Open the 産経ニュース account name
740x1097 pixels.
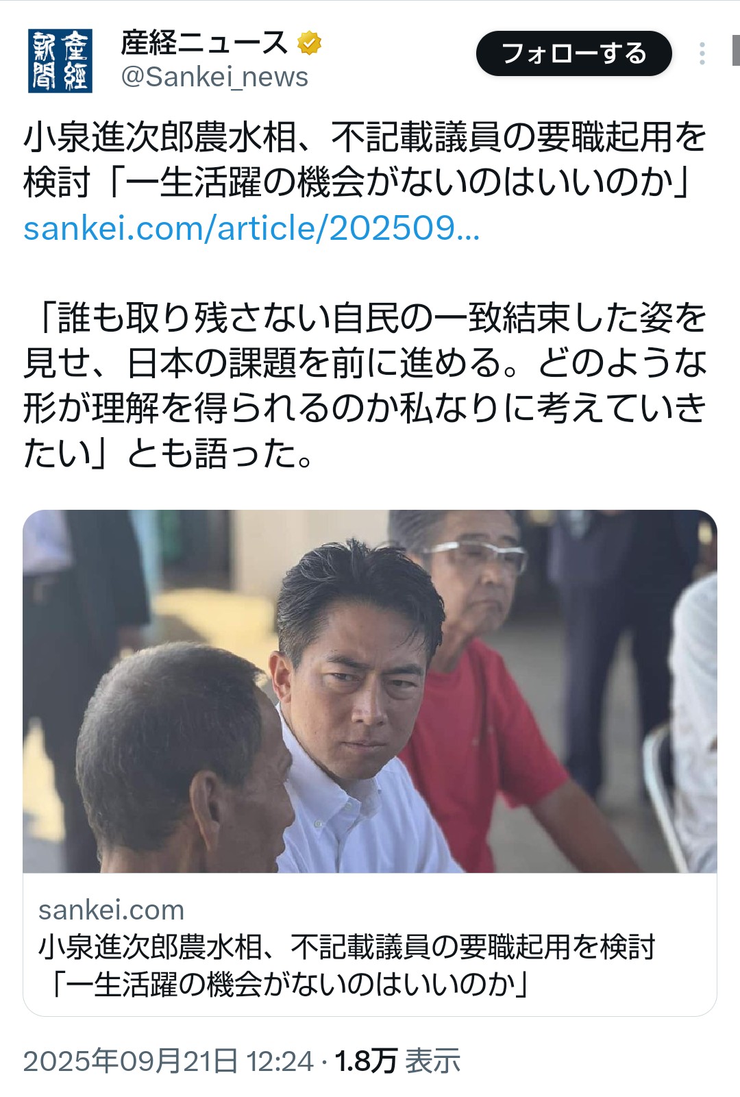click(x=204, y=43)
